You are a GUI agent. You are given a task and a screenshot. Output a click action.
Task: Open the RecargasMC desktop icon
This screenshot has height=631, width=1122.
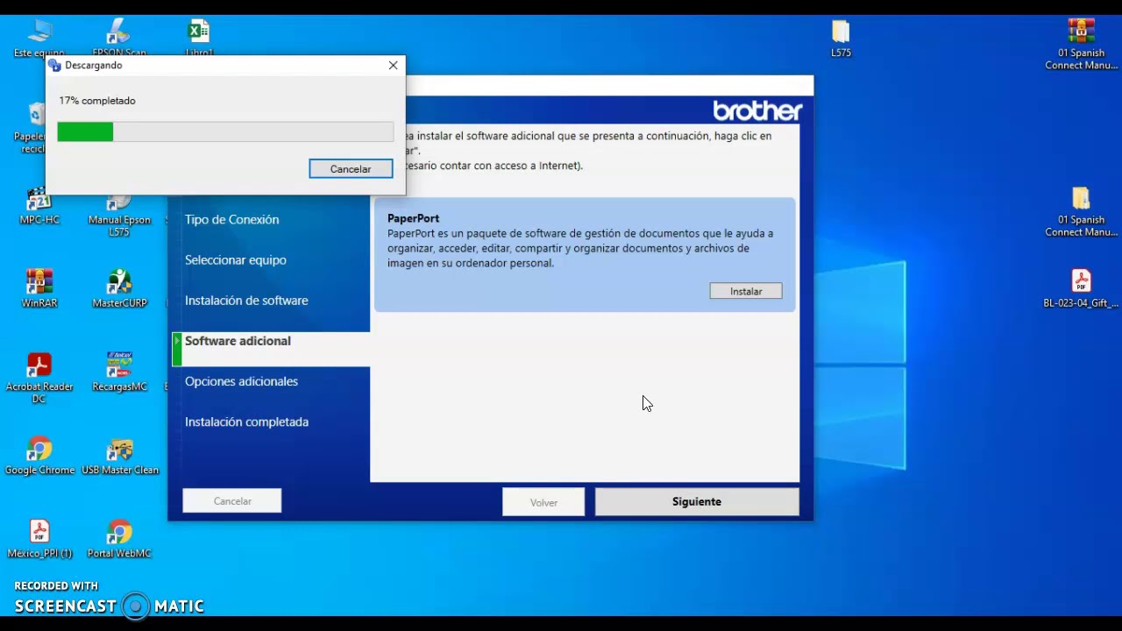point(119,372)
